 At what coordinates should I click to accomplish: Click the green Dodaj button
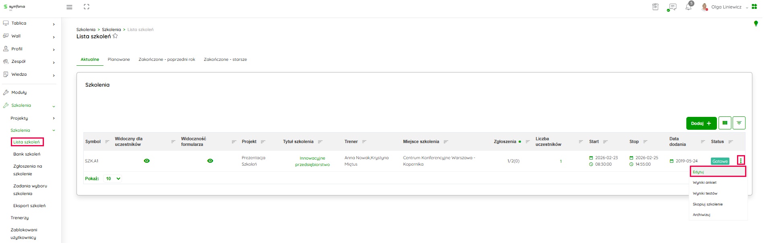[701, 123]
